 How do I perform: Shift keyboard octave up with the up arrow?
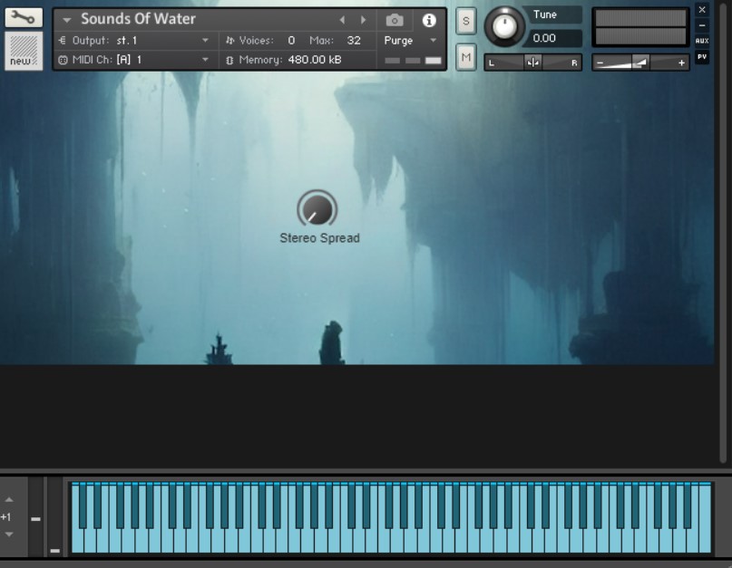click(x=9, y=499)
